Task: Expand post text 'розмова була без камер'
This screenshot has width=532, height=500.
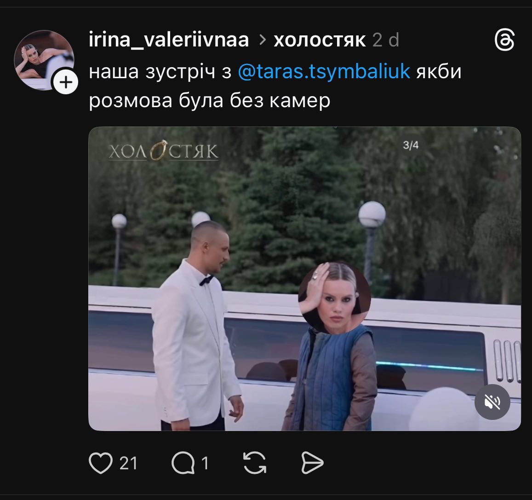Action: (x=209, y=101)
